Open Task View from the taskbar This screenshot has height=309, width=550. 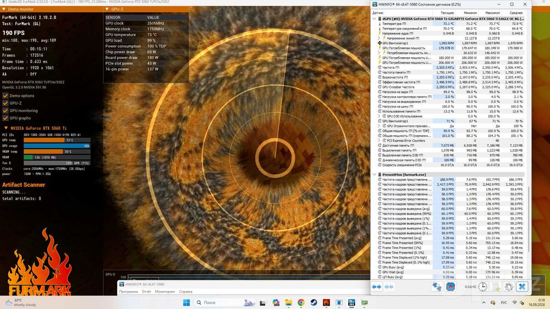point(262,303)
